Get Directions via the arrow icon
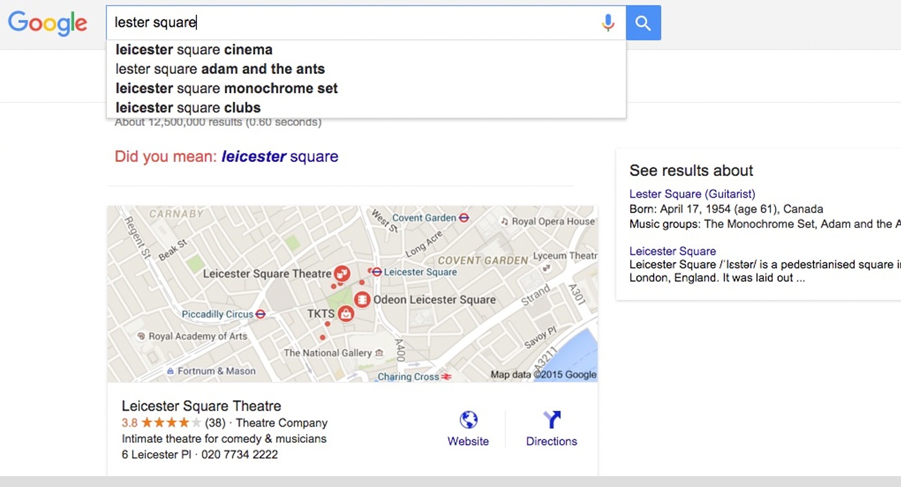Viewport: 901px width, 487px height. tap(552, 420)
